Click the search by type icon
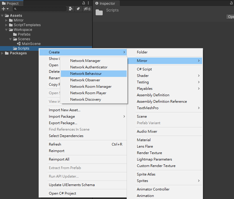This screenshot has width=234, height=199. tap(71, 9)
